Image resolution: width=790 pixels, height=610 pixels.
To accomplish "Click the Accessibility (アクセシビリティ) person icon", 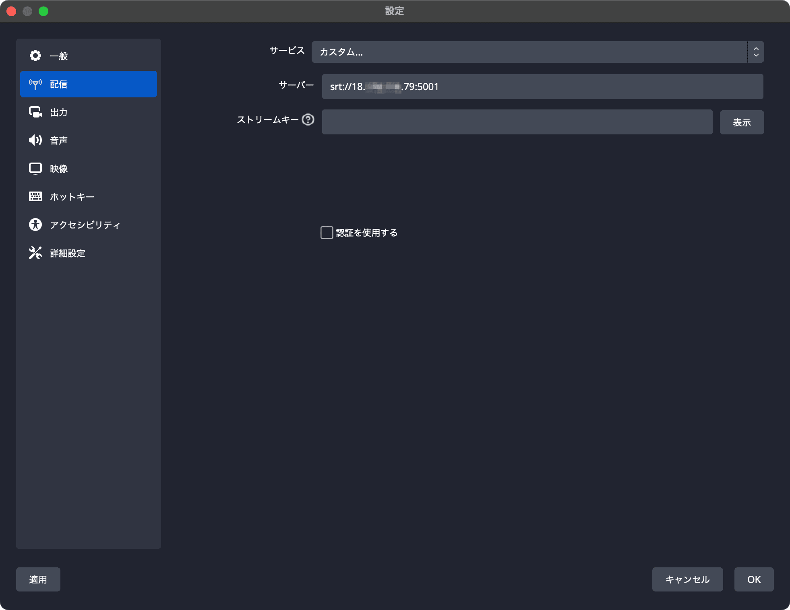I will coord(35,225).
